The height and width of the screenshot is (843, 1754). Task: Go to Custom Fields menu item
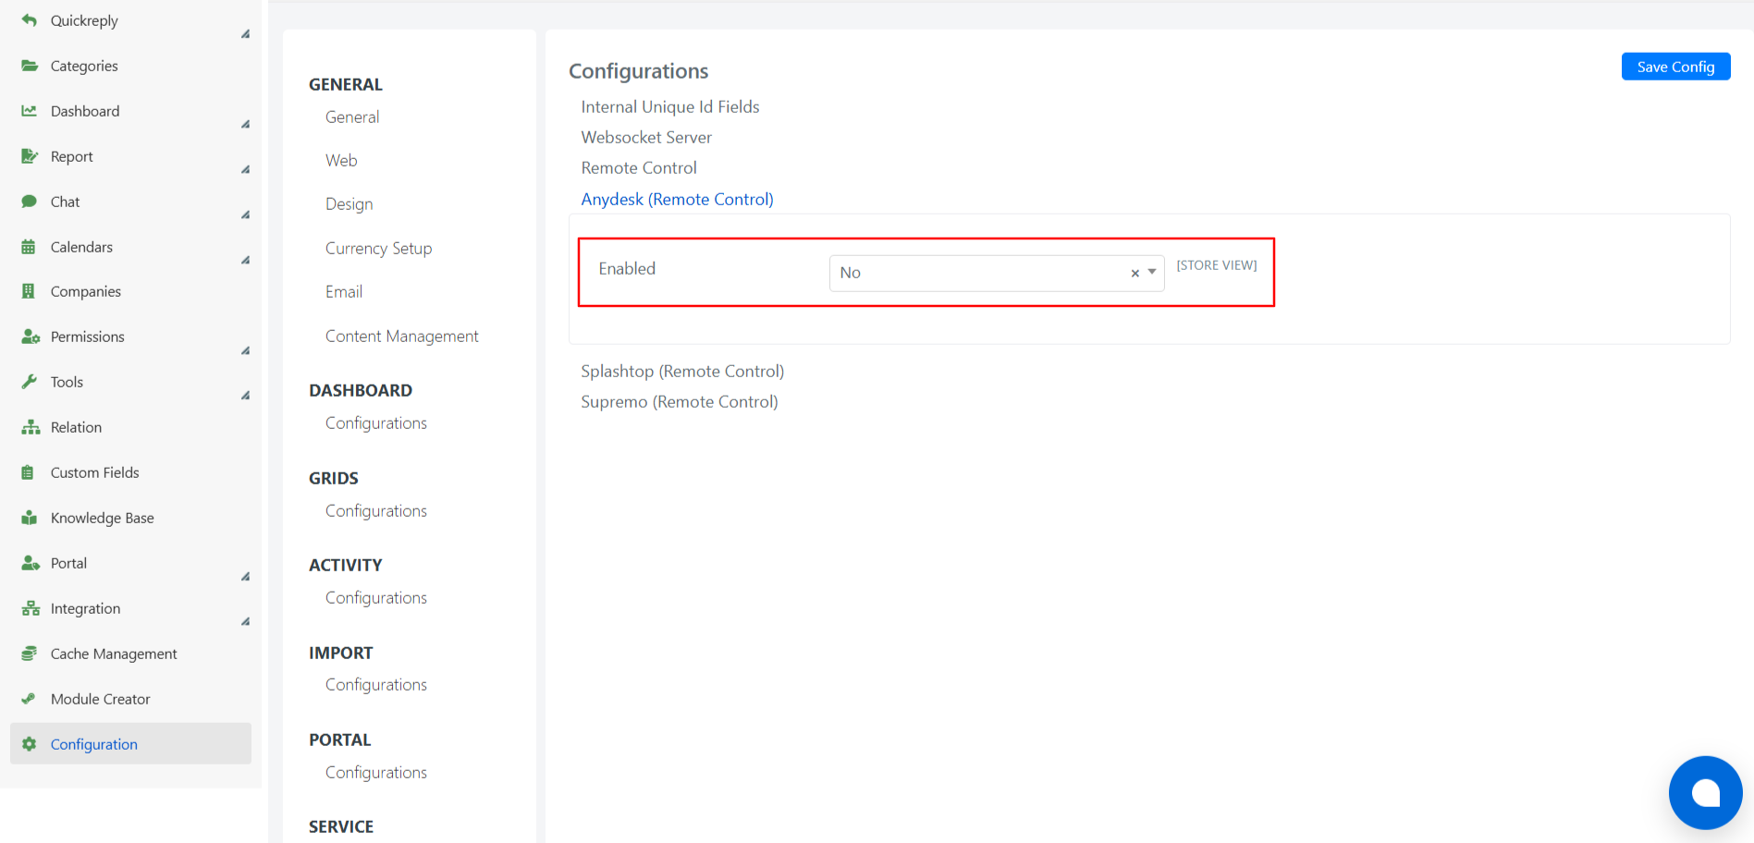(94, 472)
